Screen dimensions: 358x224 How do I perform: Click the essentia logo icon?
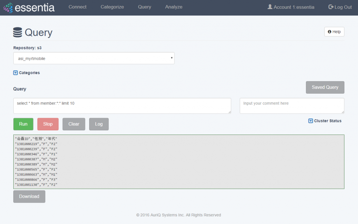tap(8, 7)
